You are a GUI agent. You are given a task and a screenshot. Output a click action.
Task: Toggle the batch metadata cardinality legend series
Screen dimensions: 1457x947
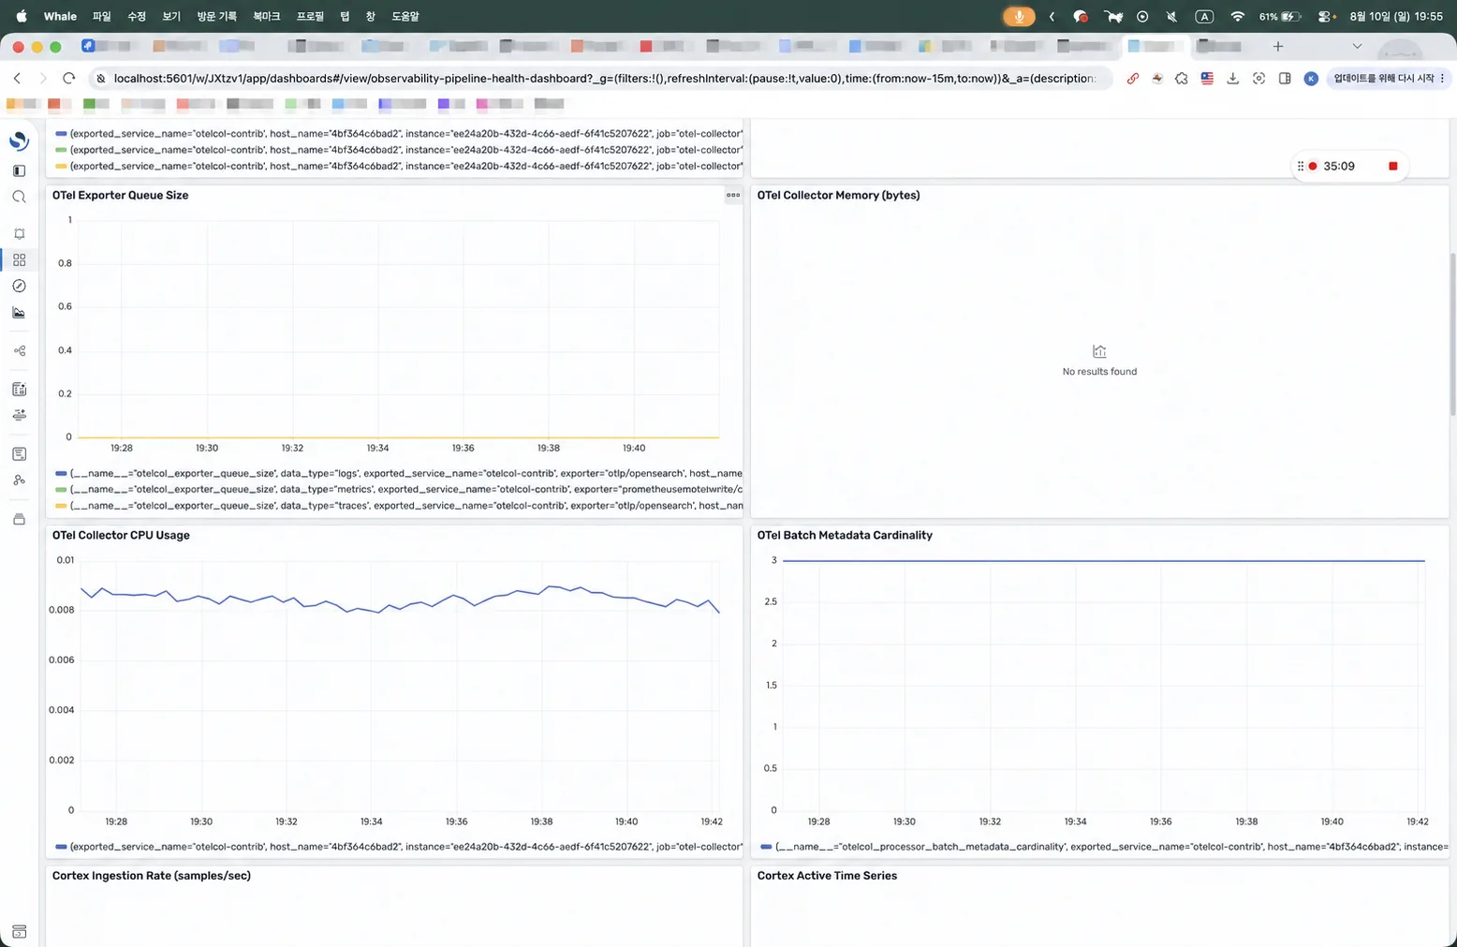(1104, 847)
